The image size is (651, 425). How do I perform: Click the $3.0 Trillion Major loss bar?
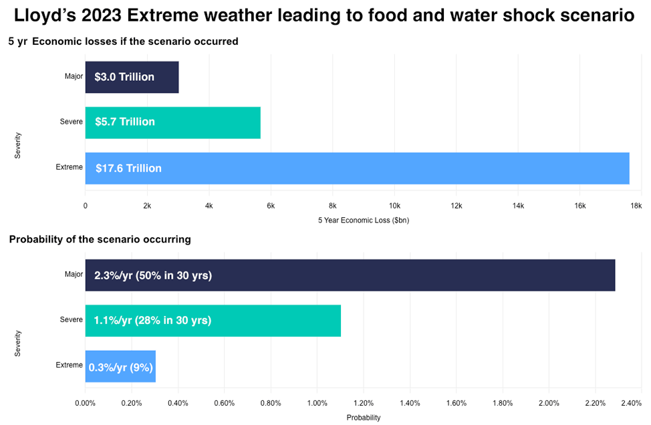tap(132, 77)
